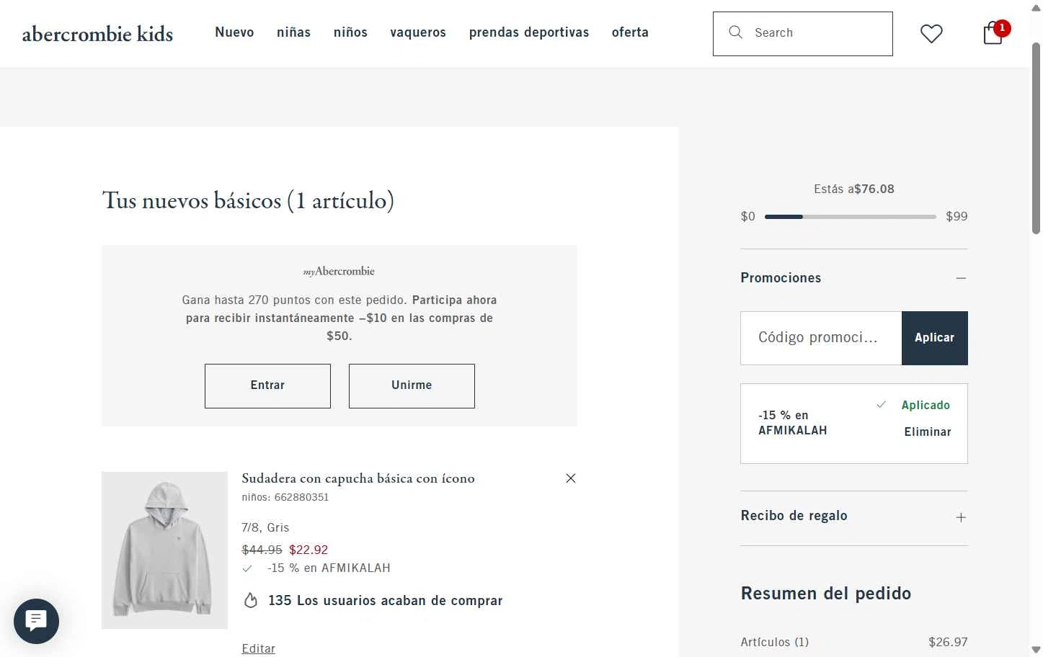The width and height of the screenshot is (1043, 657).
Task: Click the 7/8, Gris size text
Action: pos(265,527)
